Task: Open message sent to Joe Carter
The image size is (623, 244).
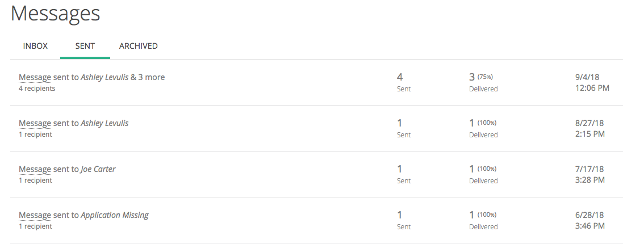Action: [67, 169]
